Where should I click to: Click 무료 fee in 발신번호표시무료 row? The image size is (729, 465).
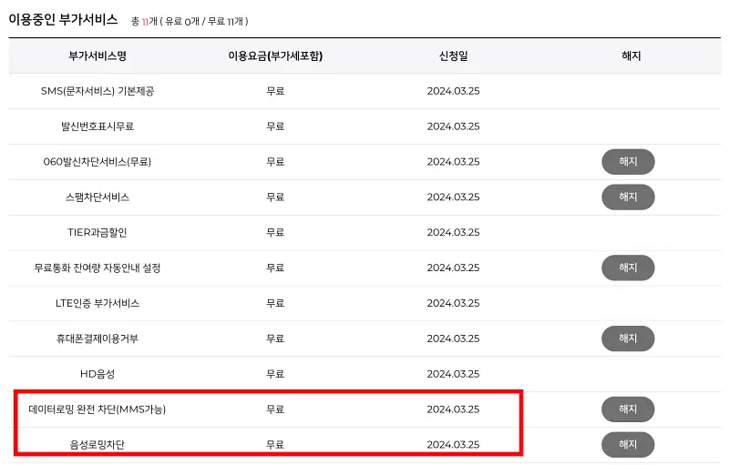click(275, 126)
